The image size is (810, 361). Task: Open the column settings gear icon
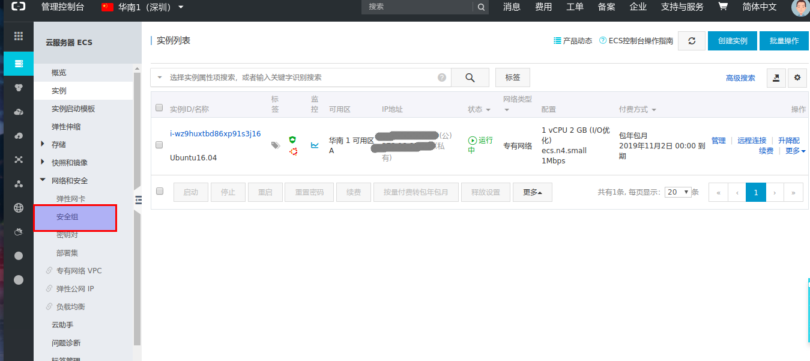point(797,77)
